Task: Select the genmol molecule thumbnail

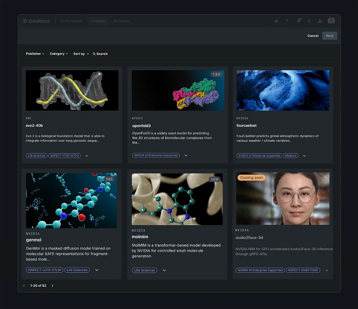Action: tap(71, 201)
